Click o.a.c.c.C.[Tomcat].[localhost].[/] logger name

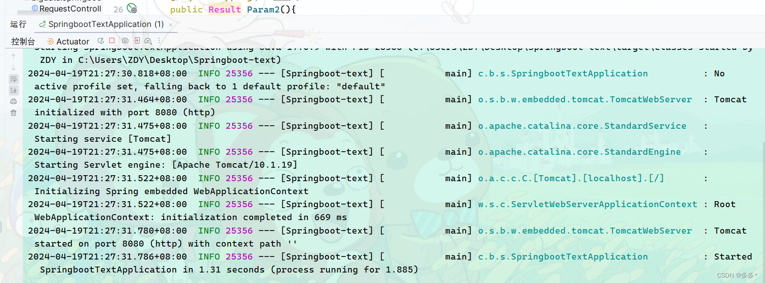click(x=571, y=178)
